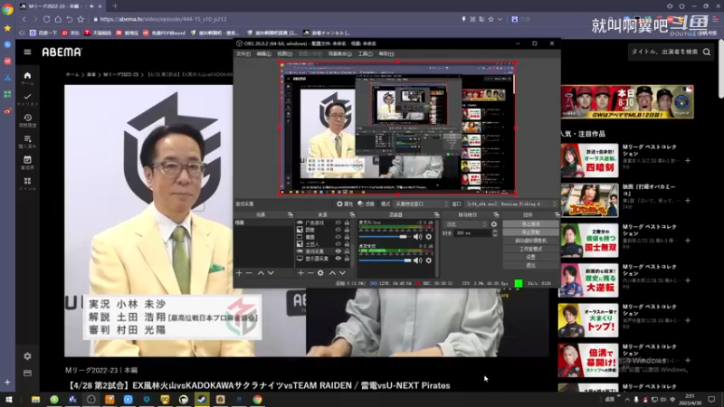Open capture mode dropdown in OBS toolbar
Screen dimensions: 724x407
coord(421,204)
